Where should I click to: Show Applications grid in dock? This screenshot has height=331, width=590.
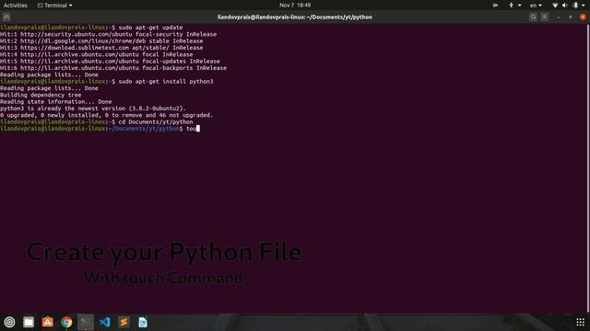pos(580,322)
